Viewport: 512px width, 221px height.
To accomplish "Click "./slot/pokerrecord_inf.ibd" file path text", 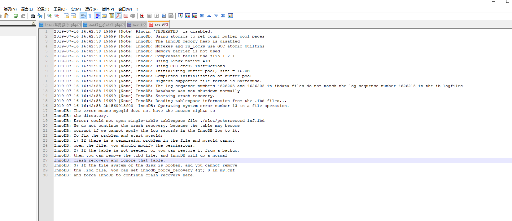I will pyautogui.click(x=232, y=121).
